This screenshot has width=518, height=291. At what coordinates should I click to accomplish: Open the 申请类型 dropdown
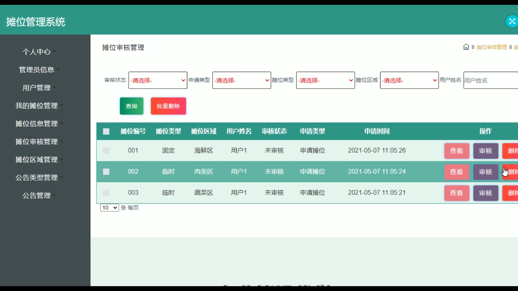[241, 80]
